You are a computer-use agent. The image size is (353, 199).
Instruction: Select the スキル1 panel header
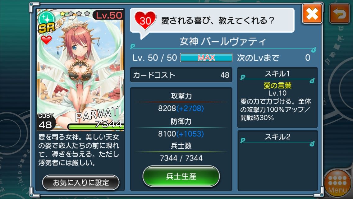point(277,74)
